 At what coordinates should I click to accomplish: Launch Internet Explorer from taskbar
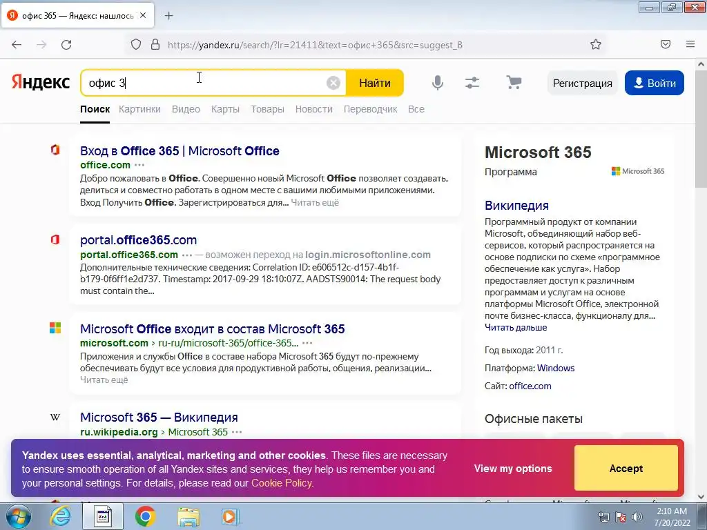click(x=60, y=516)
